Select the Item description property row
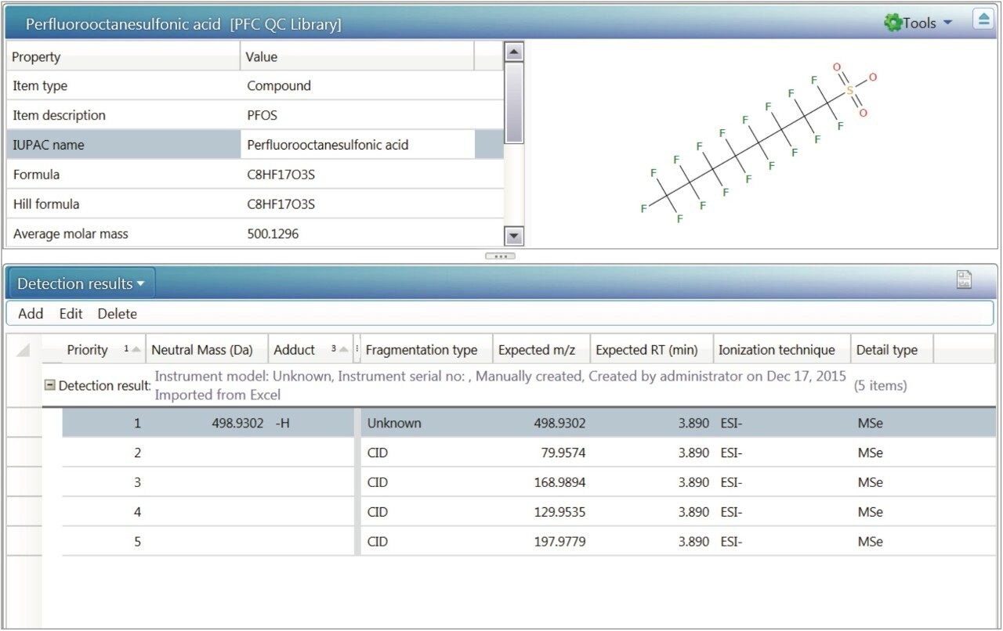Viewport: 1003px width, 631px height. coord(255,115)
